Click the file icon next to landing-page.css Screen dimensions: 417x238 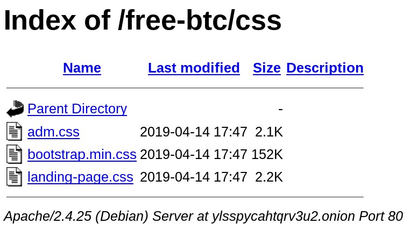[15, 177]
